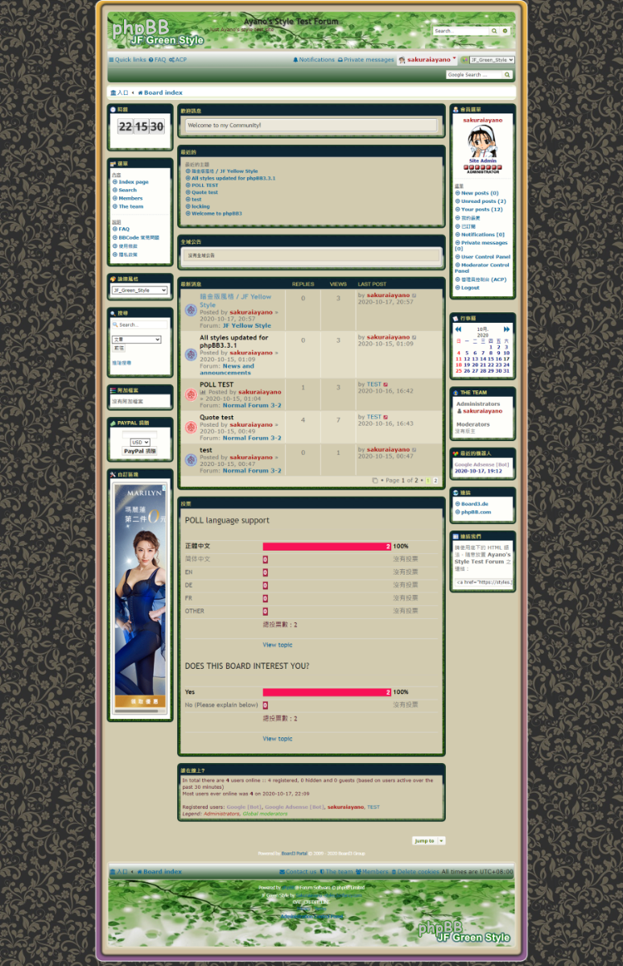Click the header search magnifier icon

tap(495, 31)
